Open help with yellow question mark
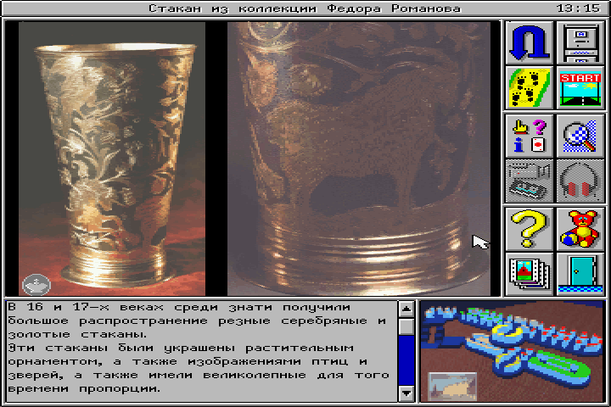The image size is (611, 407). (530, 230)
